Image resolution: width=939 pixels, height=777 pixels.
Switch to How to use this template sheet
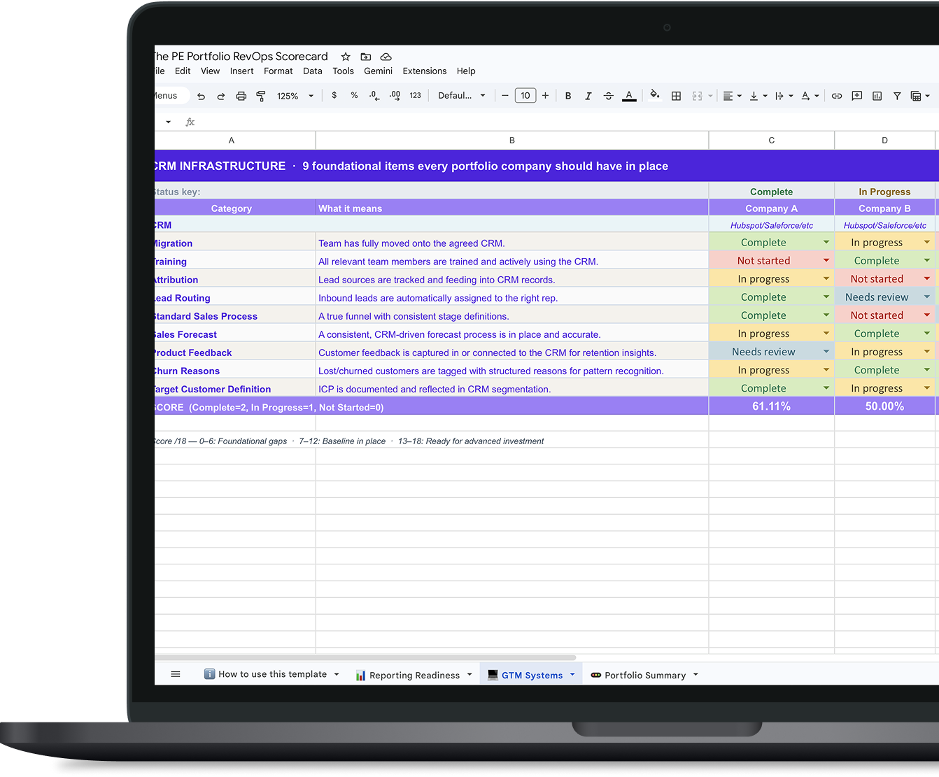coord(272,674)
